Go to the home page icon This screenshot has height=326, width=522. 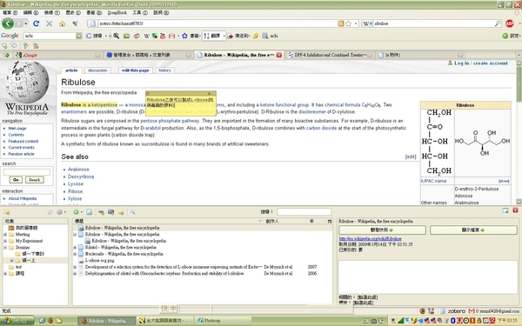coord(62,23)
